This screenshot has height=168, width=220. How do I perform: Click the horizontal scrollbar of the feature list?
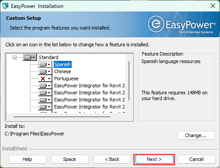tap(62, 117)
